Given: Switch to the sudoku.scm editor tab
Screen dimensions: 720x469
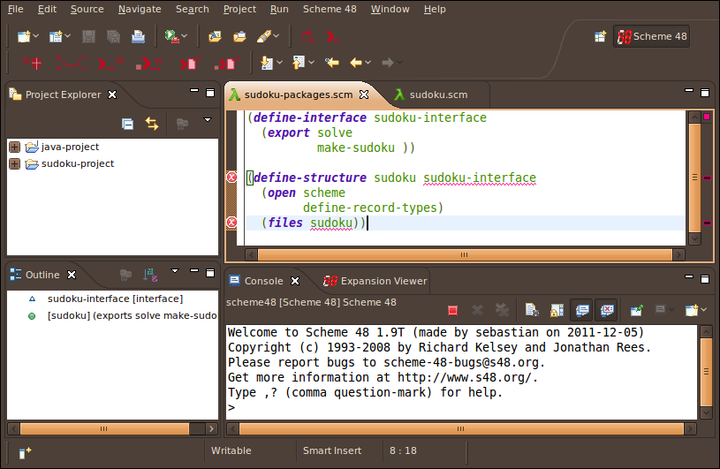Looking at the screenshot, I should [431, 95].
